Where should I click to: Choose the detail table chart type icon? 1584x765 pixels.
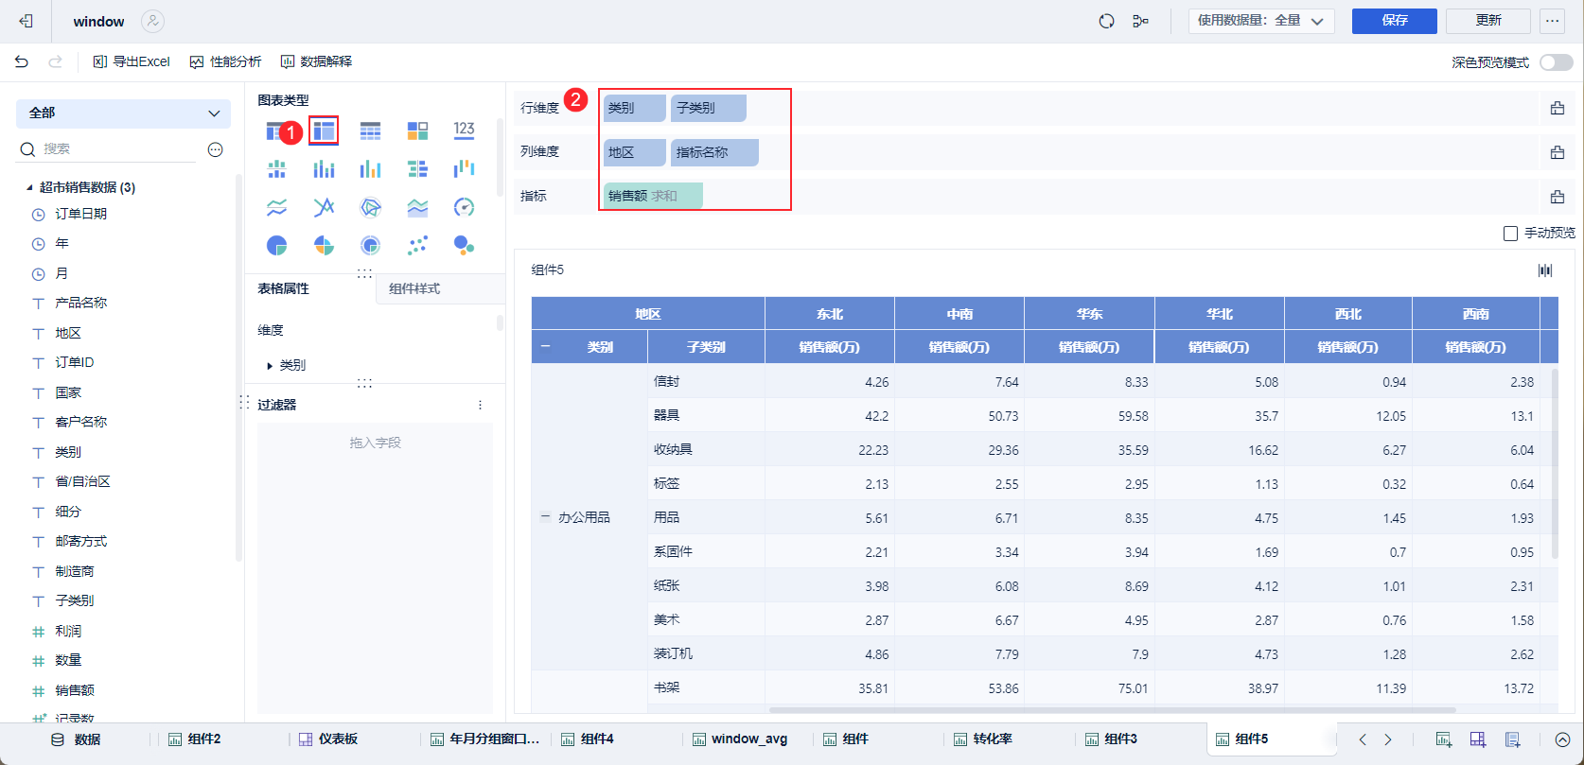[370, 130]
